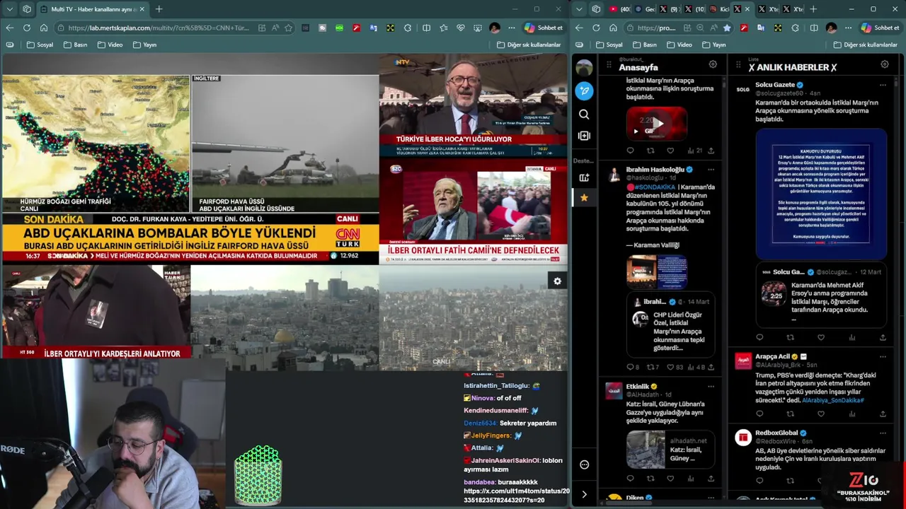Open the Extensions puzzle icon in left browser
The image size is (906, 509).
408,28
